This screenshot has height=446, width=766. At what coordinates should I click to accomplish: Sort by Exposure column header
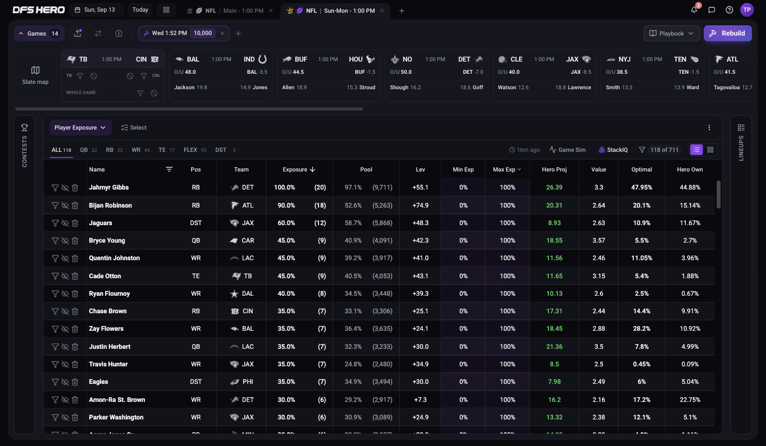point(299,169)
